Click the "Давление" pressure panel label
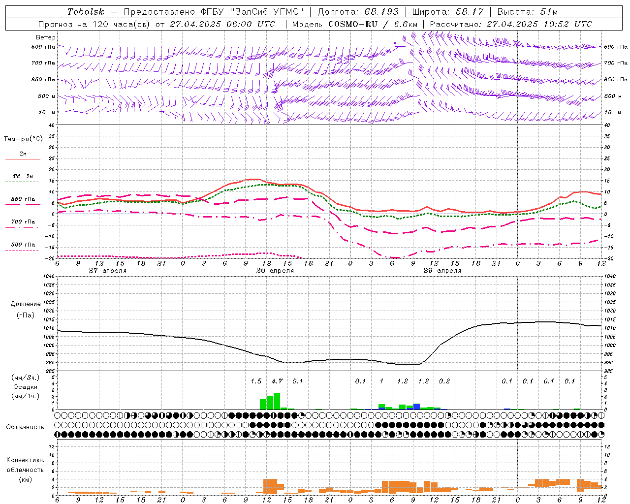Viewport: 630px width, 504px height. point(26,304)
